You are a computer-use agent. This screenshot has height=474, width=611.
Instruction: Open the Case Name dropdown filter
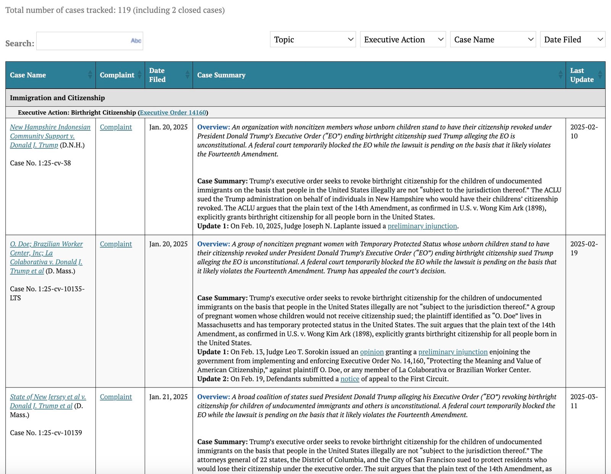pyautogui.click(x=493, y=39)
